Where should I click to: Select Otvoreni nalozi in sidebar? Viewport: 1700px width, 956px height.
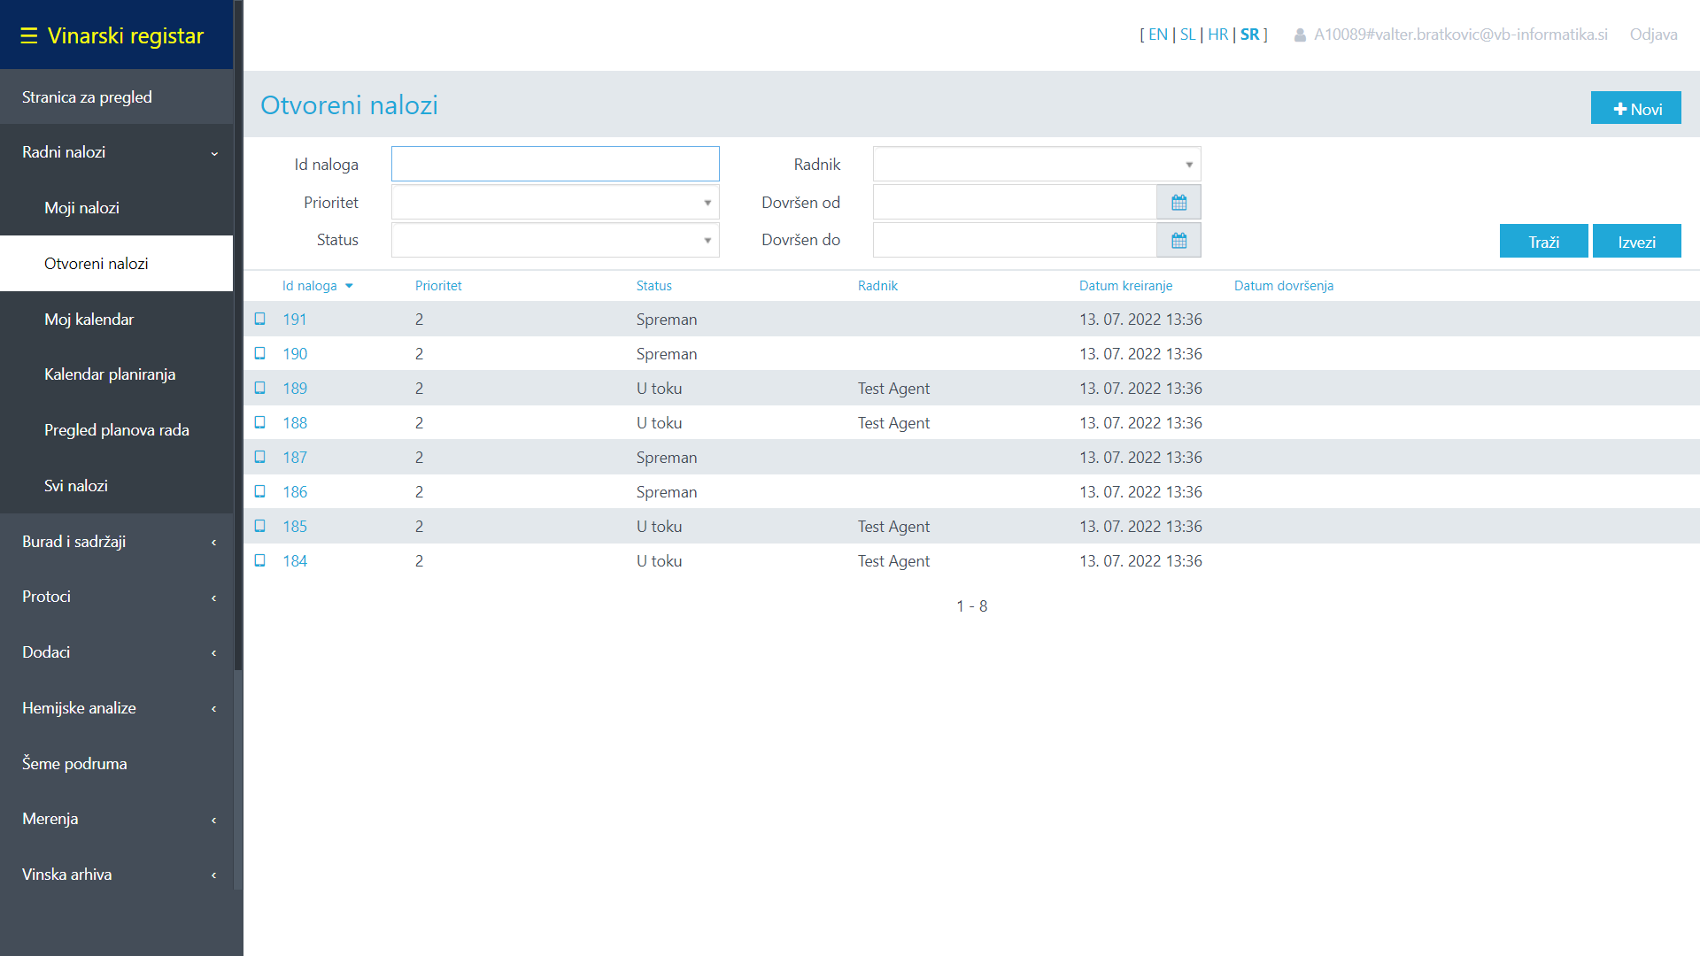pyautogui.click(x=116, y=264)
